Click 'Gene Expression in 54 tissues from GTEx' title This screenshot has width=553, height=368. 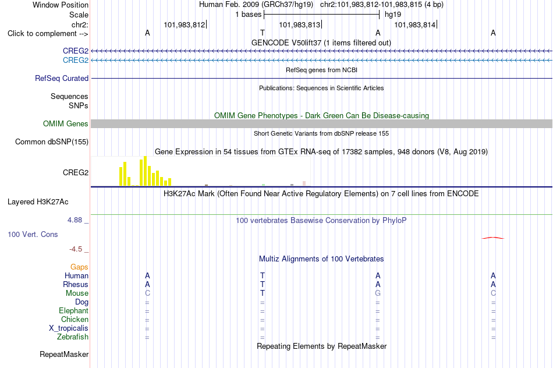[321, 152]
